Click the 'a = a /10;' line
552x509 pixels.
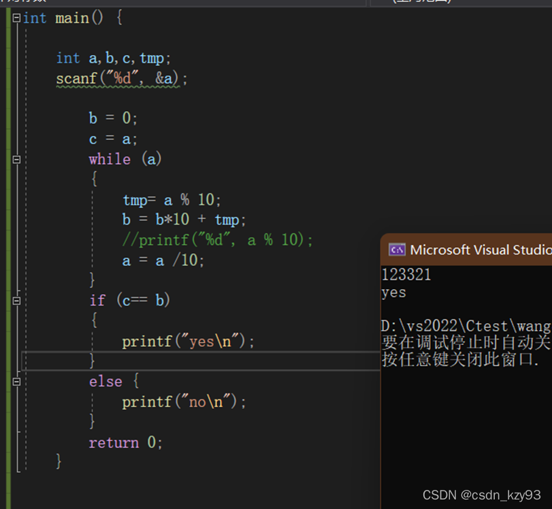(163, 261)
